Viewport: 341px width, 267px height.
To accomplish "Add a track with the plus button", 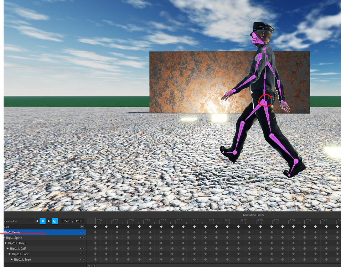I will click(x=82, y=226).
